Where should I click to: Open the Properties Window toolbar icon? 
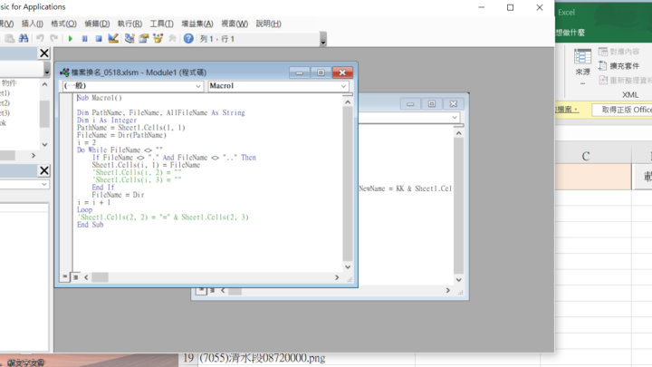point(143,39)
